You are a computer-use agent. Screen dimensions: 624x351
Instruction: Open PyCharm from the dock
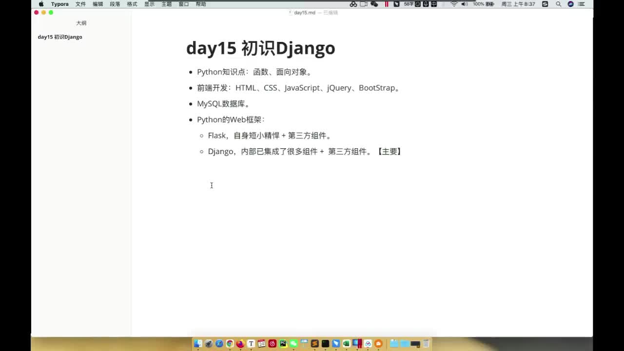coord(283,344)
